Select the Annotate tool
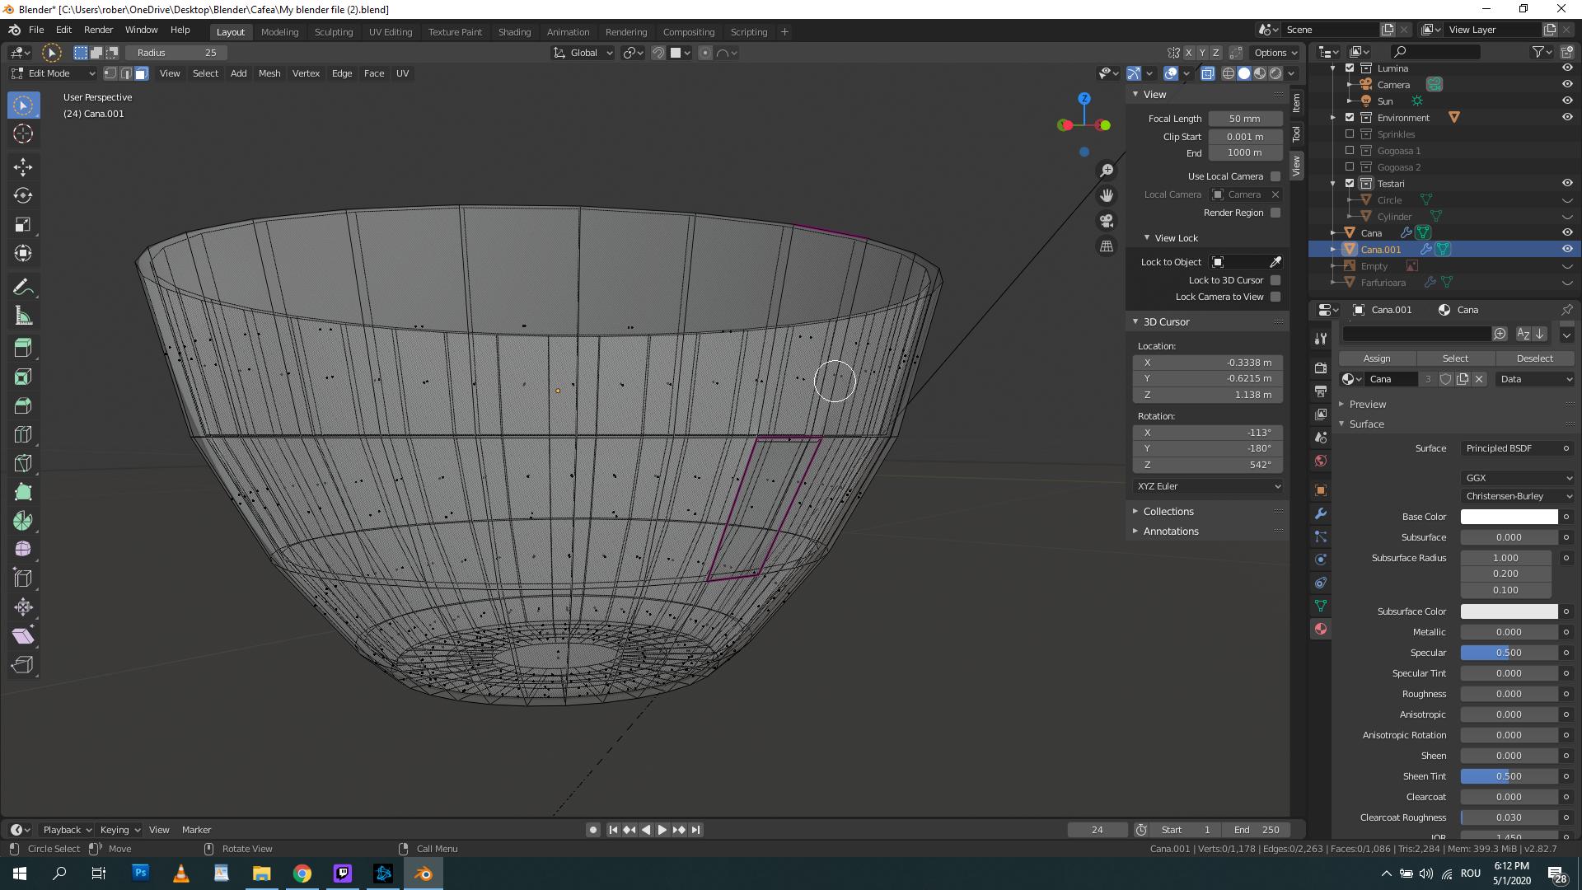The height and width of the screenshot is (890, 1582). click(23, 286)
